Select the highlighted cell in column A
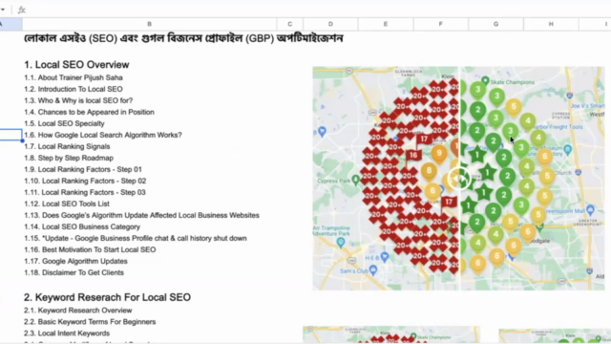 tap(11, 135)
